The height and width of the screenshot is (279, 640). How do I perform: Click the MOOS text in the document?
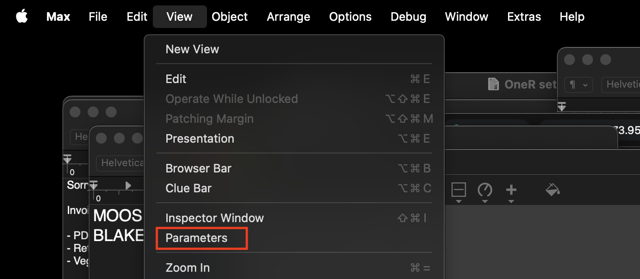(118, 216)
